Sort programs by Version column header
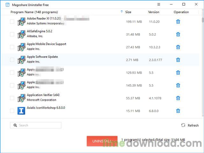Screen dimensions: 204x153 click(154, 12)
